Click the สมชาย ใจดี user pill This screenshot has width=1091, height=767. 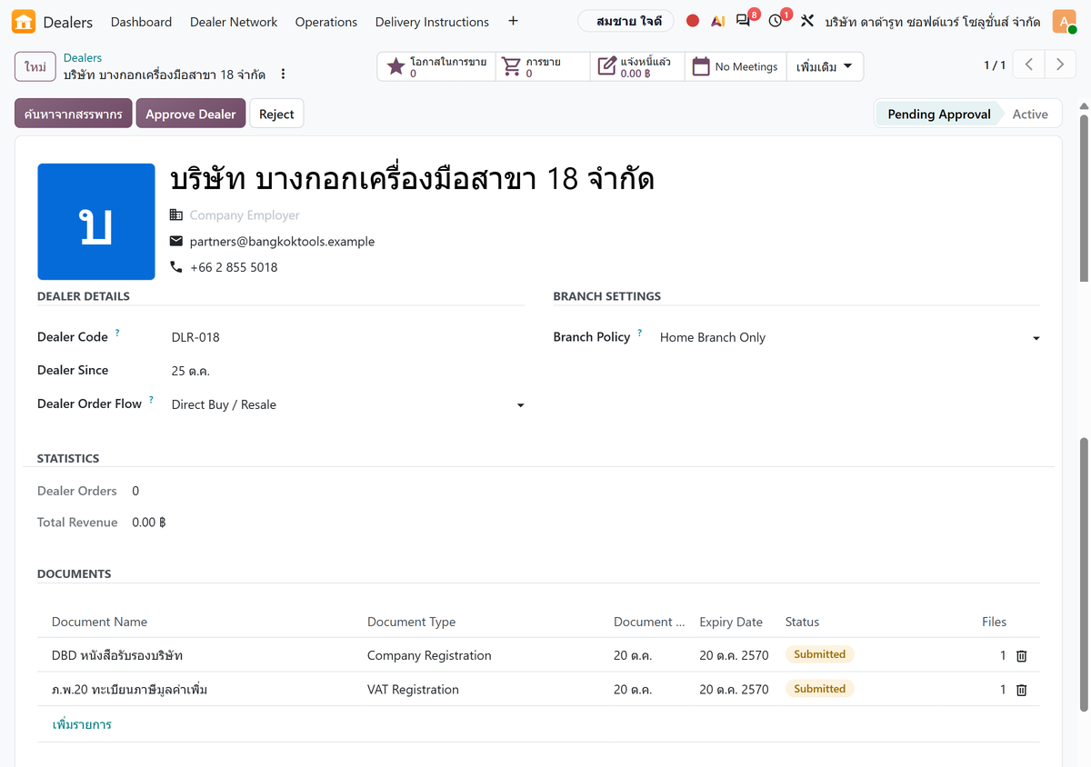pos(626,21)
